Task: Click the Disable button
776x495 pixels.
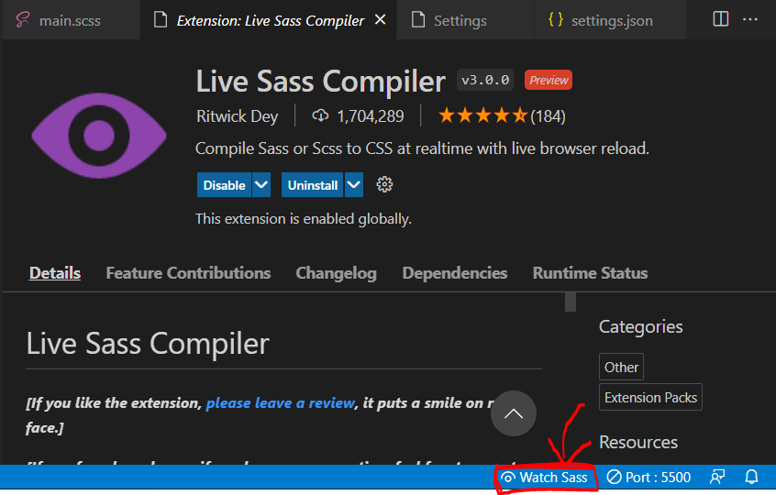Action: click(x=224, y=185)
